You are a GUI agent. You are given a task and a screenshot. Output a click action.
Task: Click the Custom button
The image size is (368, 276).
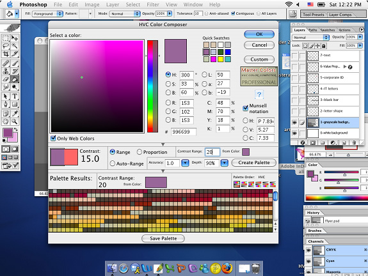pos(259,59)
